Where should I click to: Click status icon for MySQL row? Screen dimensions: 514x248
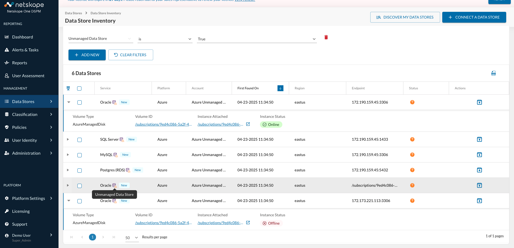click(x=412, y=155)
